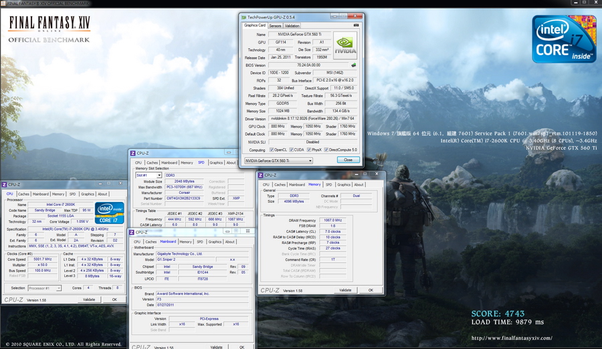The image size is (602, 349).
Task: Click the XMP-2134 timings column header
Action: point(235,213)
